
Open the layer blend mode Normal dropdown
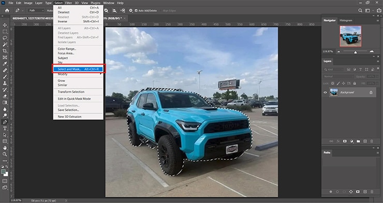tap(338, 77)
